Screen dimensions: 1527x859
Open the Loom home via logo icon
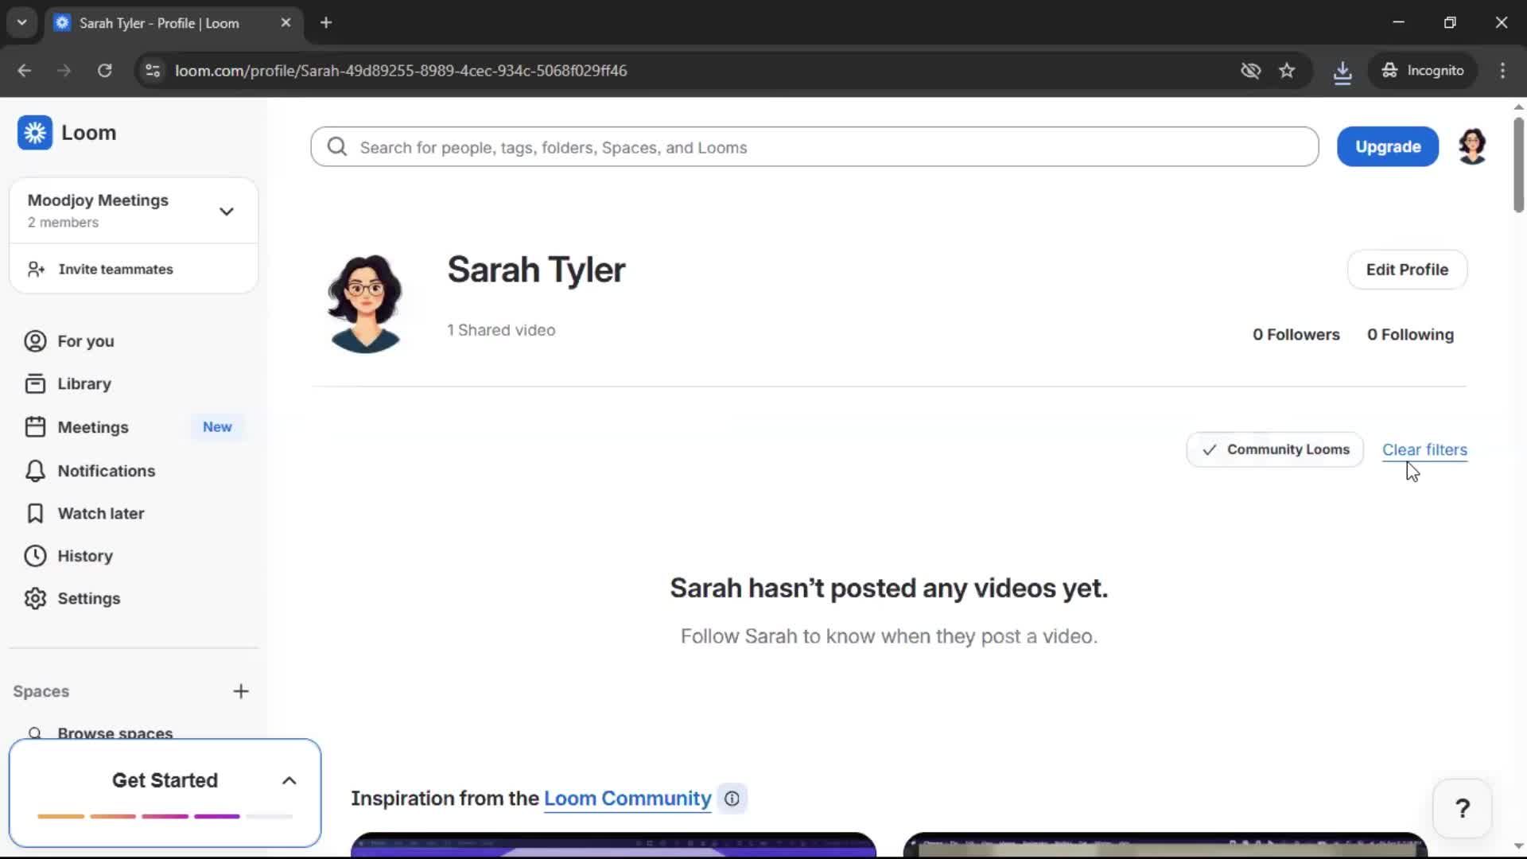click(35, 132)
